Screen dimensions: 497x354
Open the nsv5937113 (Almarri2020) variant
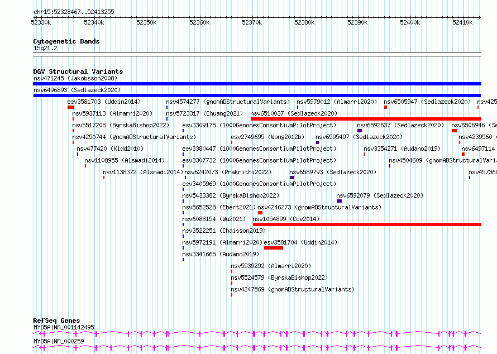click(112, 113)
